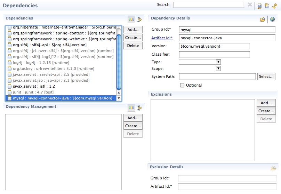Focus the Group Id field containing mysql

pyautogui.click(x=227, y=30)
